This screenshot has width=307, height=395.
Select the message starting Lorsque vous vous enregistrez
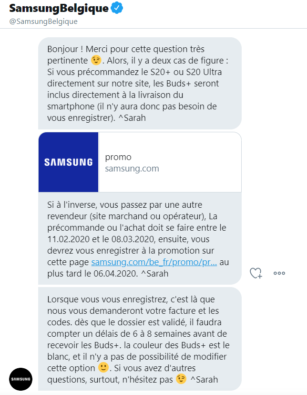click(x=140, y=339)
